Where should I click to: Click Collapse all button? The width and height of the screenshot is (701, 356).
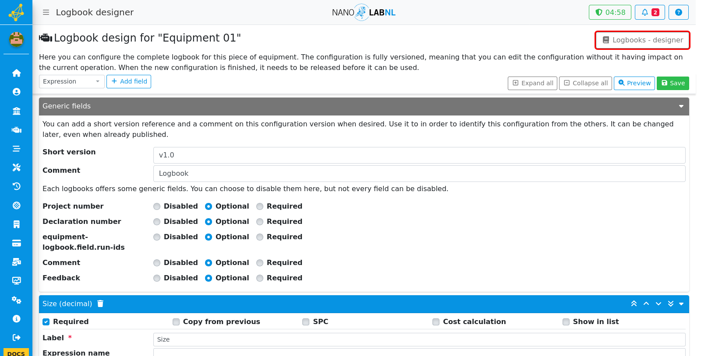(585, 83)
